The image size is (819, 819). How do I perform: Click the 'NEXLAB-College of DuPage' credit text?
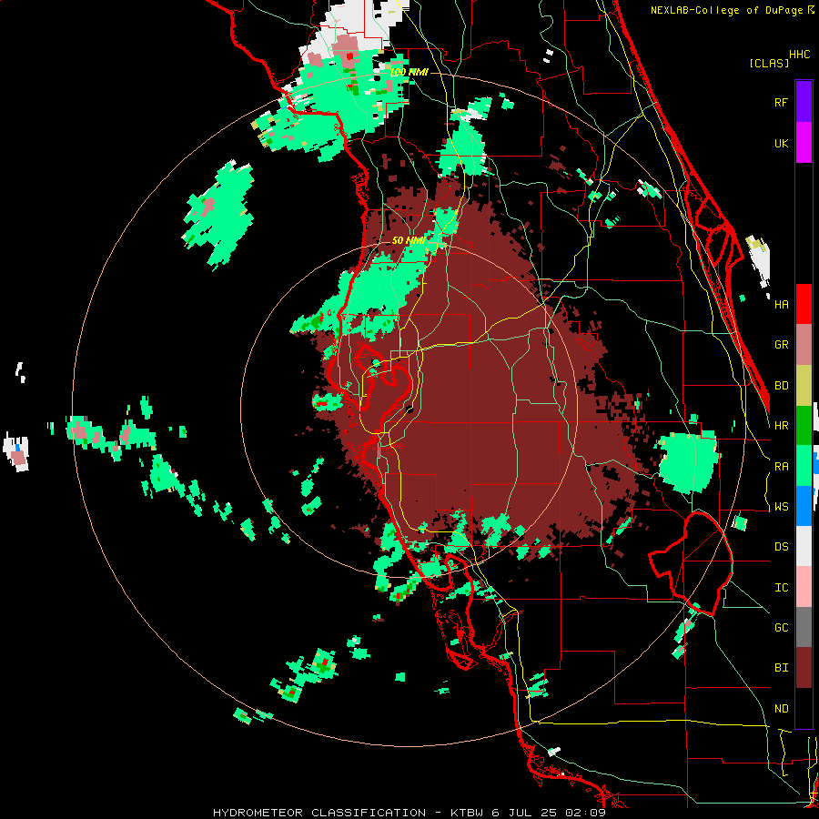pyautogui.click(x=726, y=10)
